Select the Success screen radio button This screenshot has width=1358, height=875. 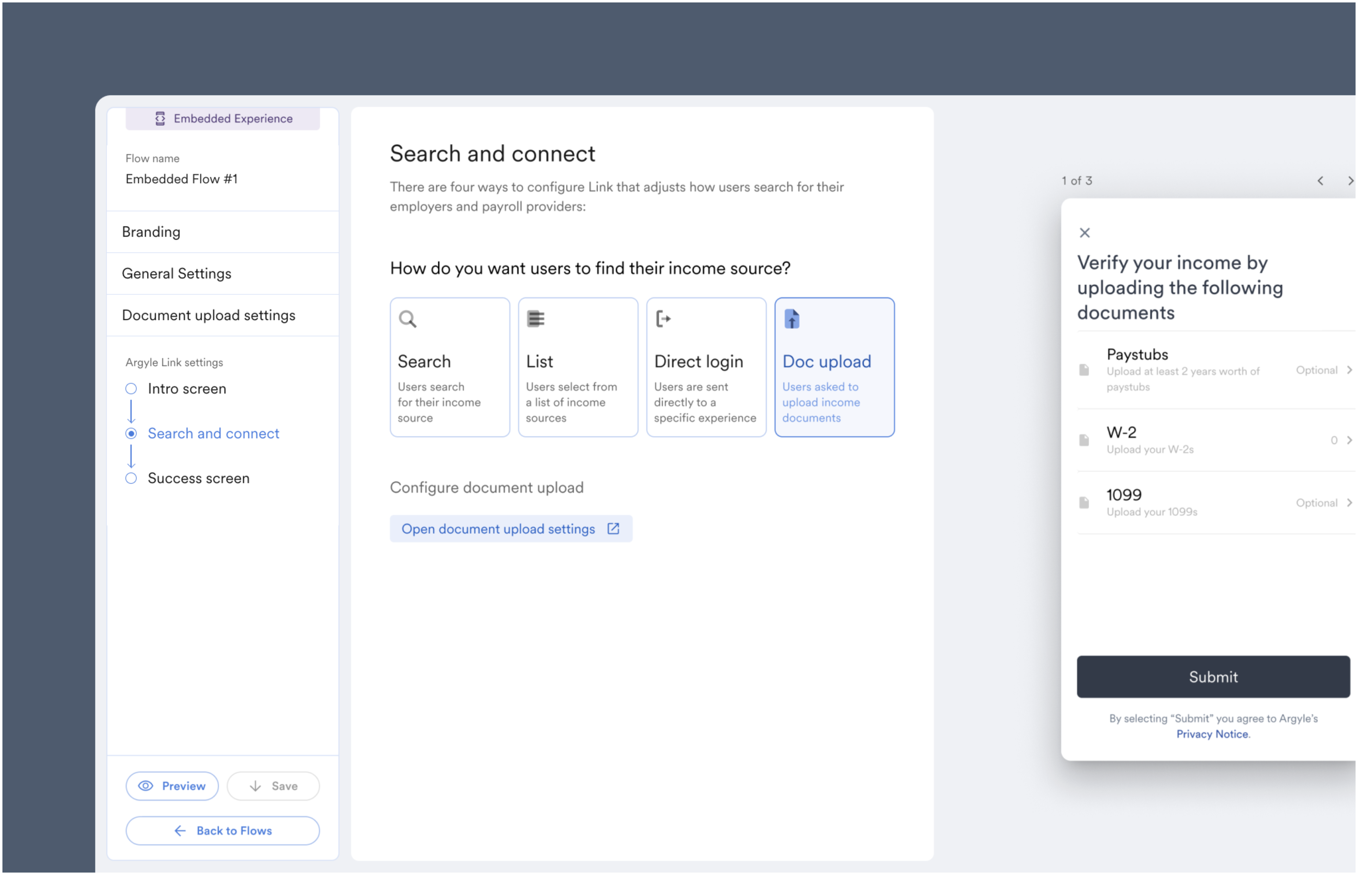pyautogui.click(x=131, y=478)
